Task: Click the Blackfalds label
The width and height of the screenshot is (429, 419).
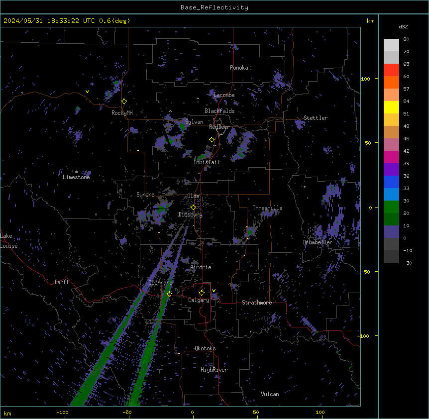Action: [x=219, y=111]
